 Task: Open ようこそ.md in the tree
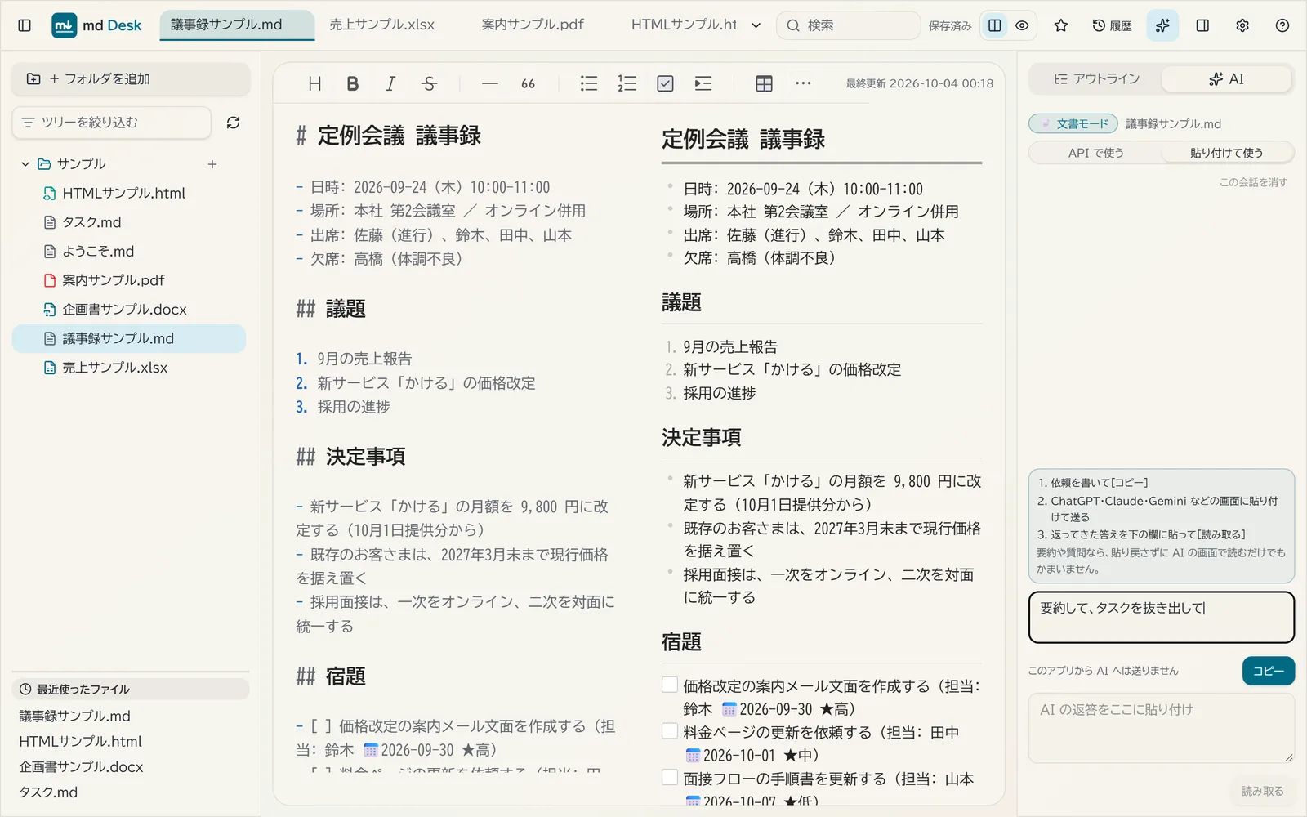(129, 252)
